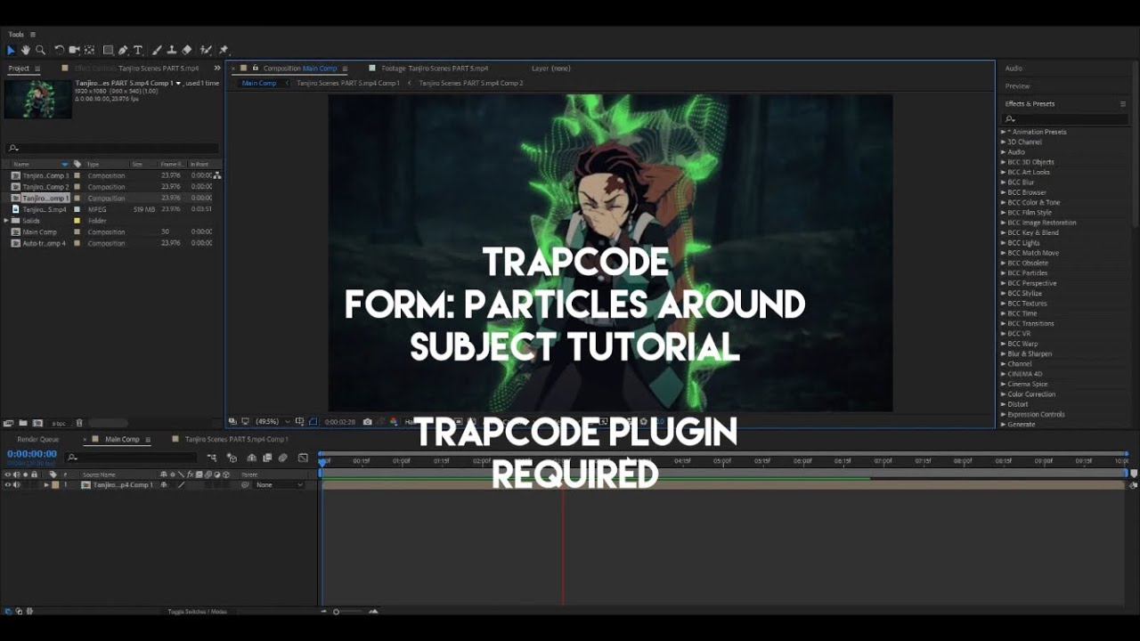Take a snapshot with the camera icon
The width and height of the screenshot is (1140, 641).
[367, 421]
